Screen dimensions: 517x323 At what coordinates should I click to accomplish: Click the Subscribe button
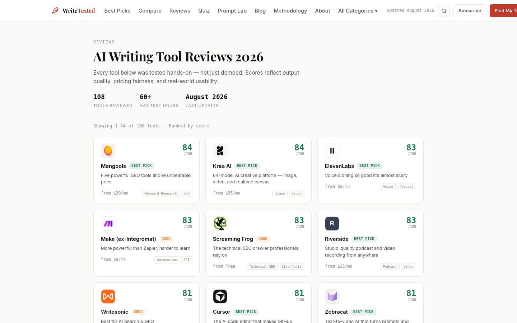[470, 11]
